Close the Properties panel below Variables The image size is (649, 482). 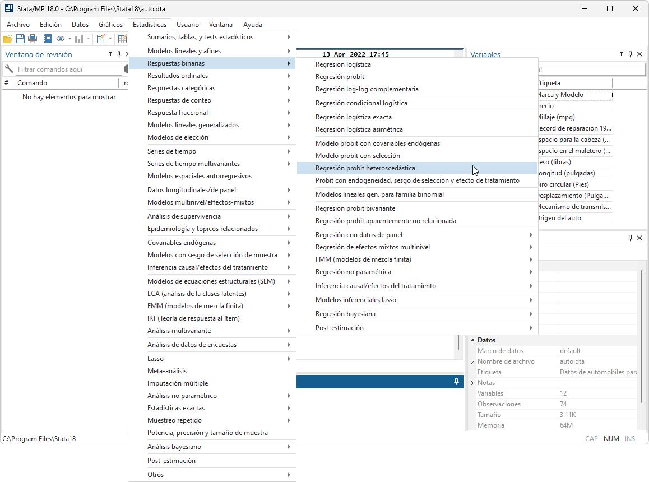[x=639, y=238]
